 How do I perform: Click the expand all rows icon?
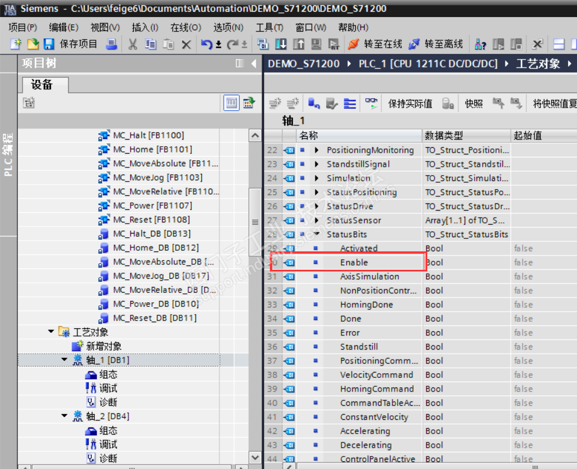350,103
